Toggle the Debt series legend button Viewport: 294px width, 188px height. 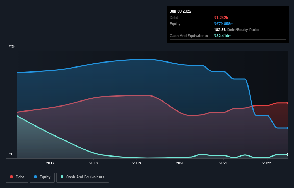(17, 177)
